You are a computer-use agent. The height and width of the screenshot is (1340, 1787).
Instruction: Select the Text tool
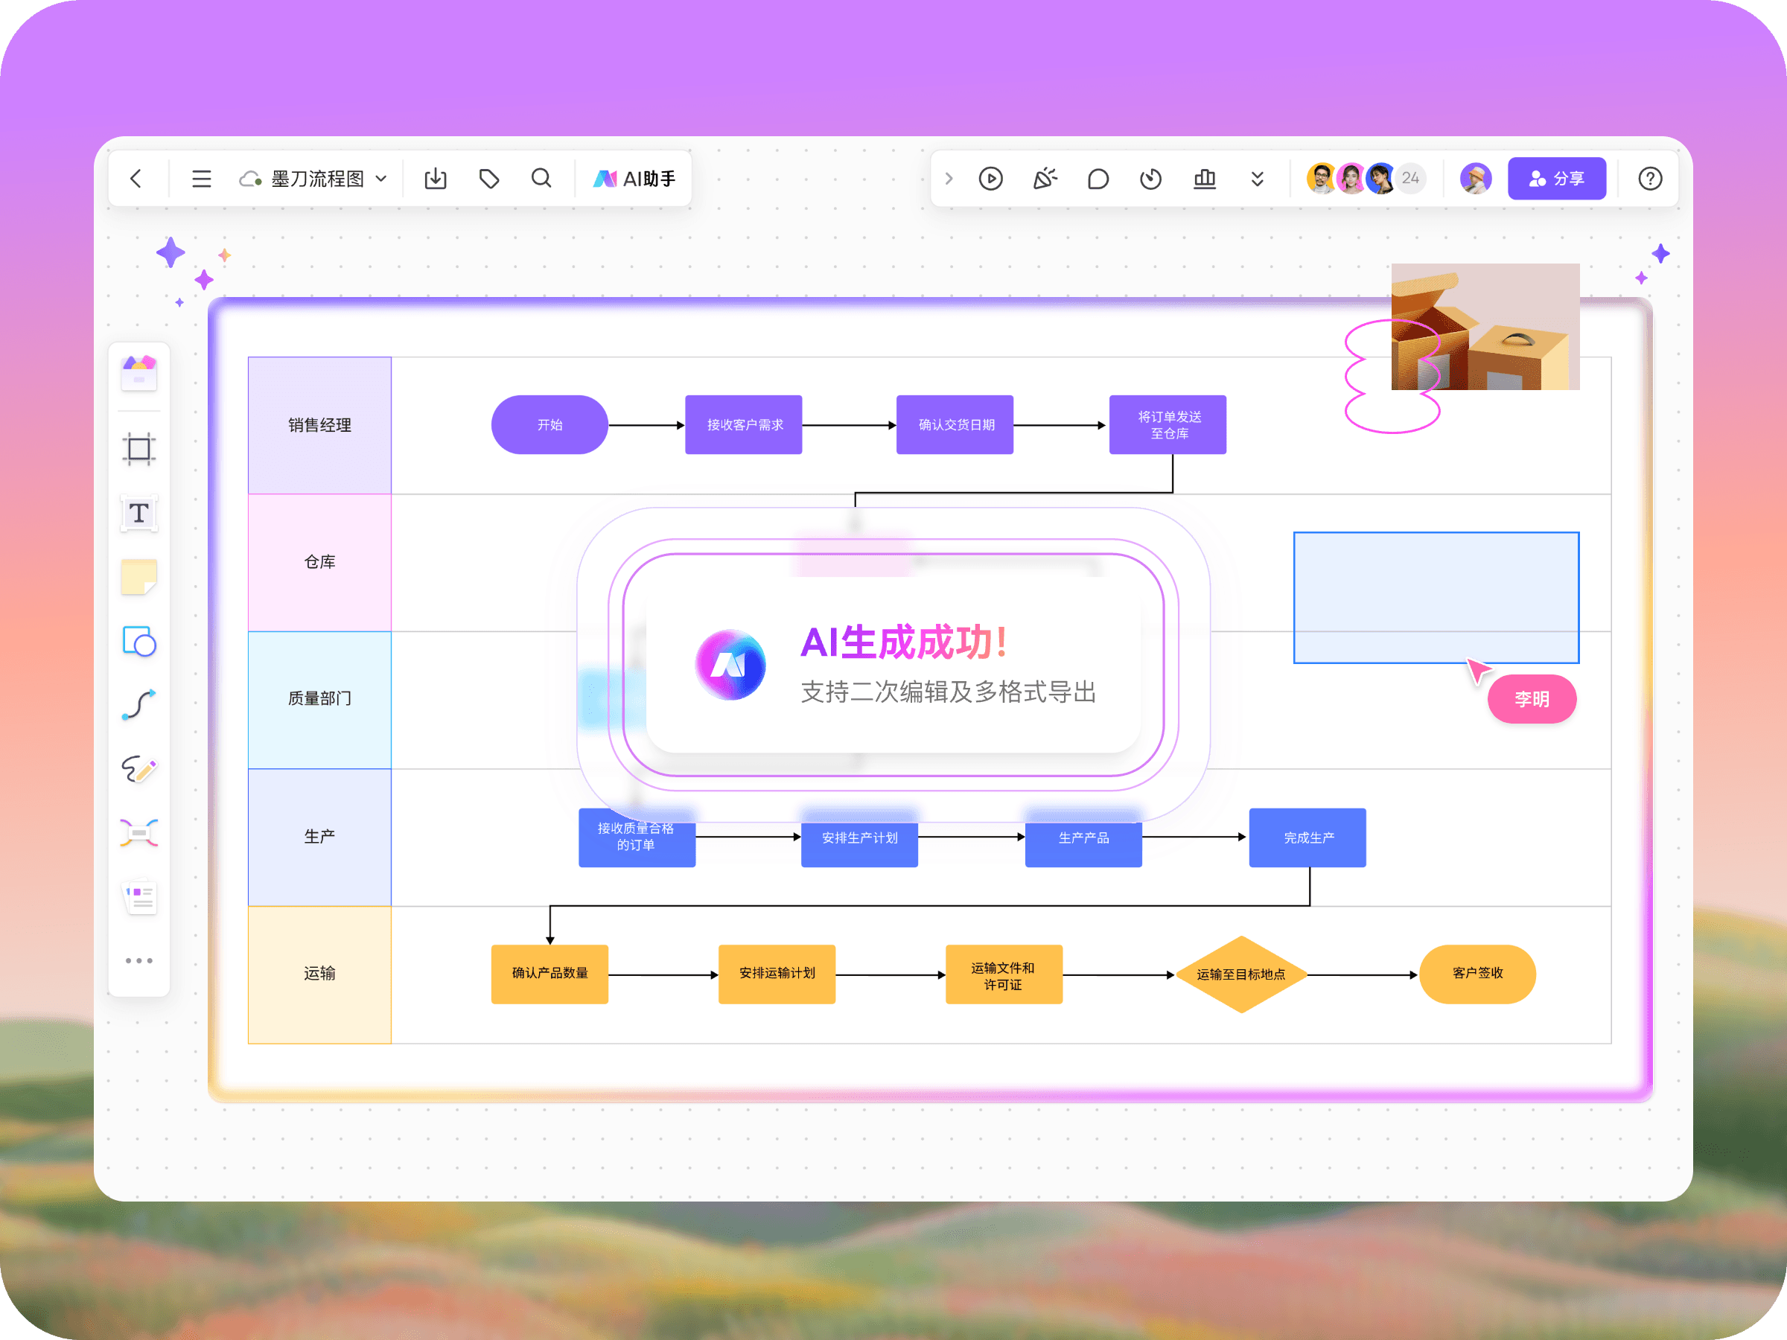(x=139, y=513)
